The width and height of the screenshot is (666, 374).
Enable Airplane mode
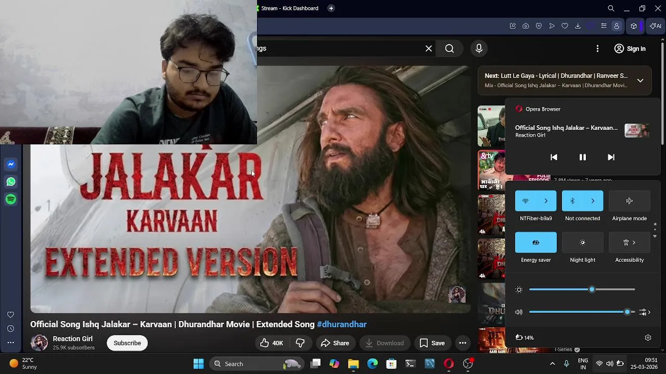pos(630,201)
